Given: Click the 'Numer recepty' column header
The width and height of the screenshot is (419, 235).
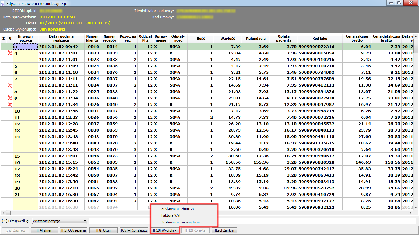Looking at the screenshot, I should (110, 38).
